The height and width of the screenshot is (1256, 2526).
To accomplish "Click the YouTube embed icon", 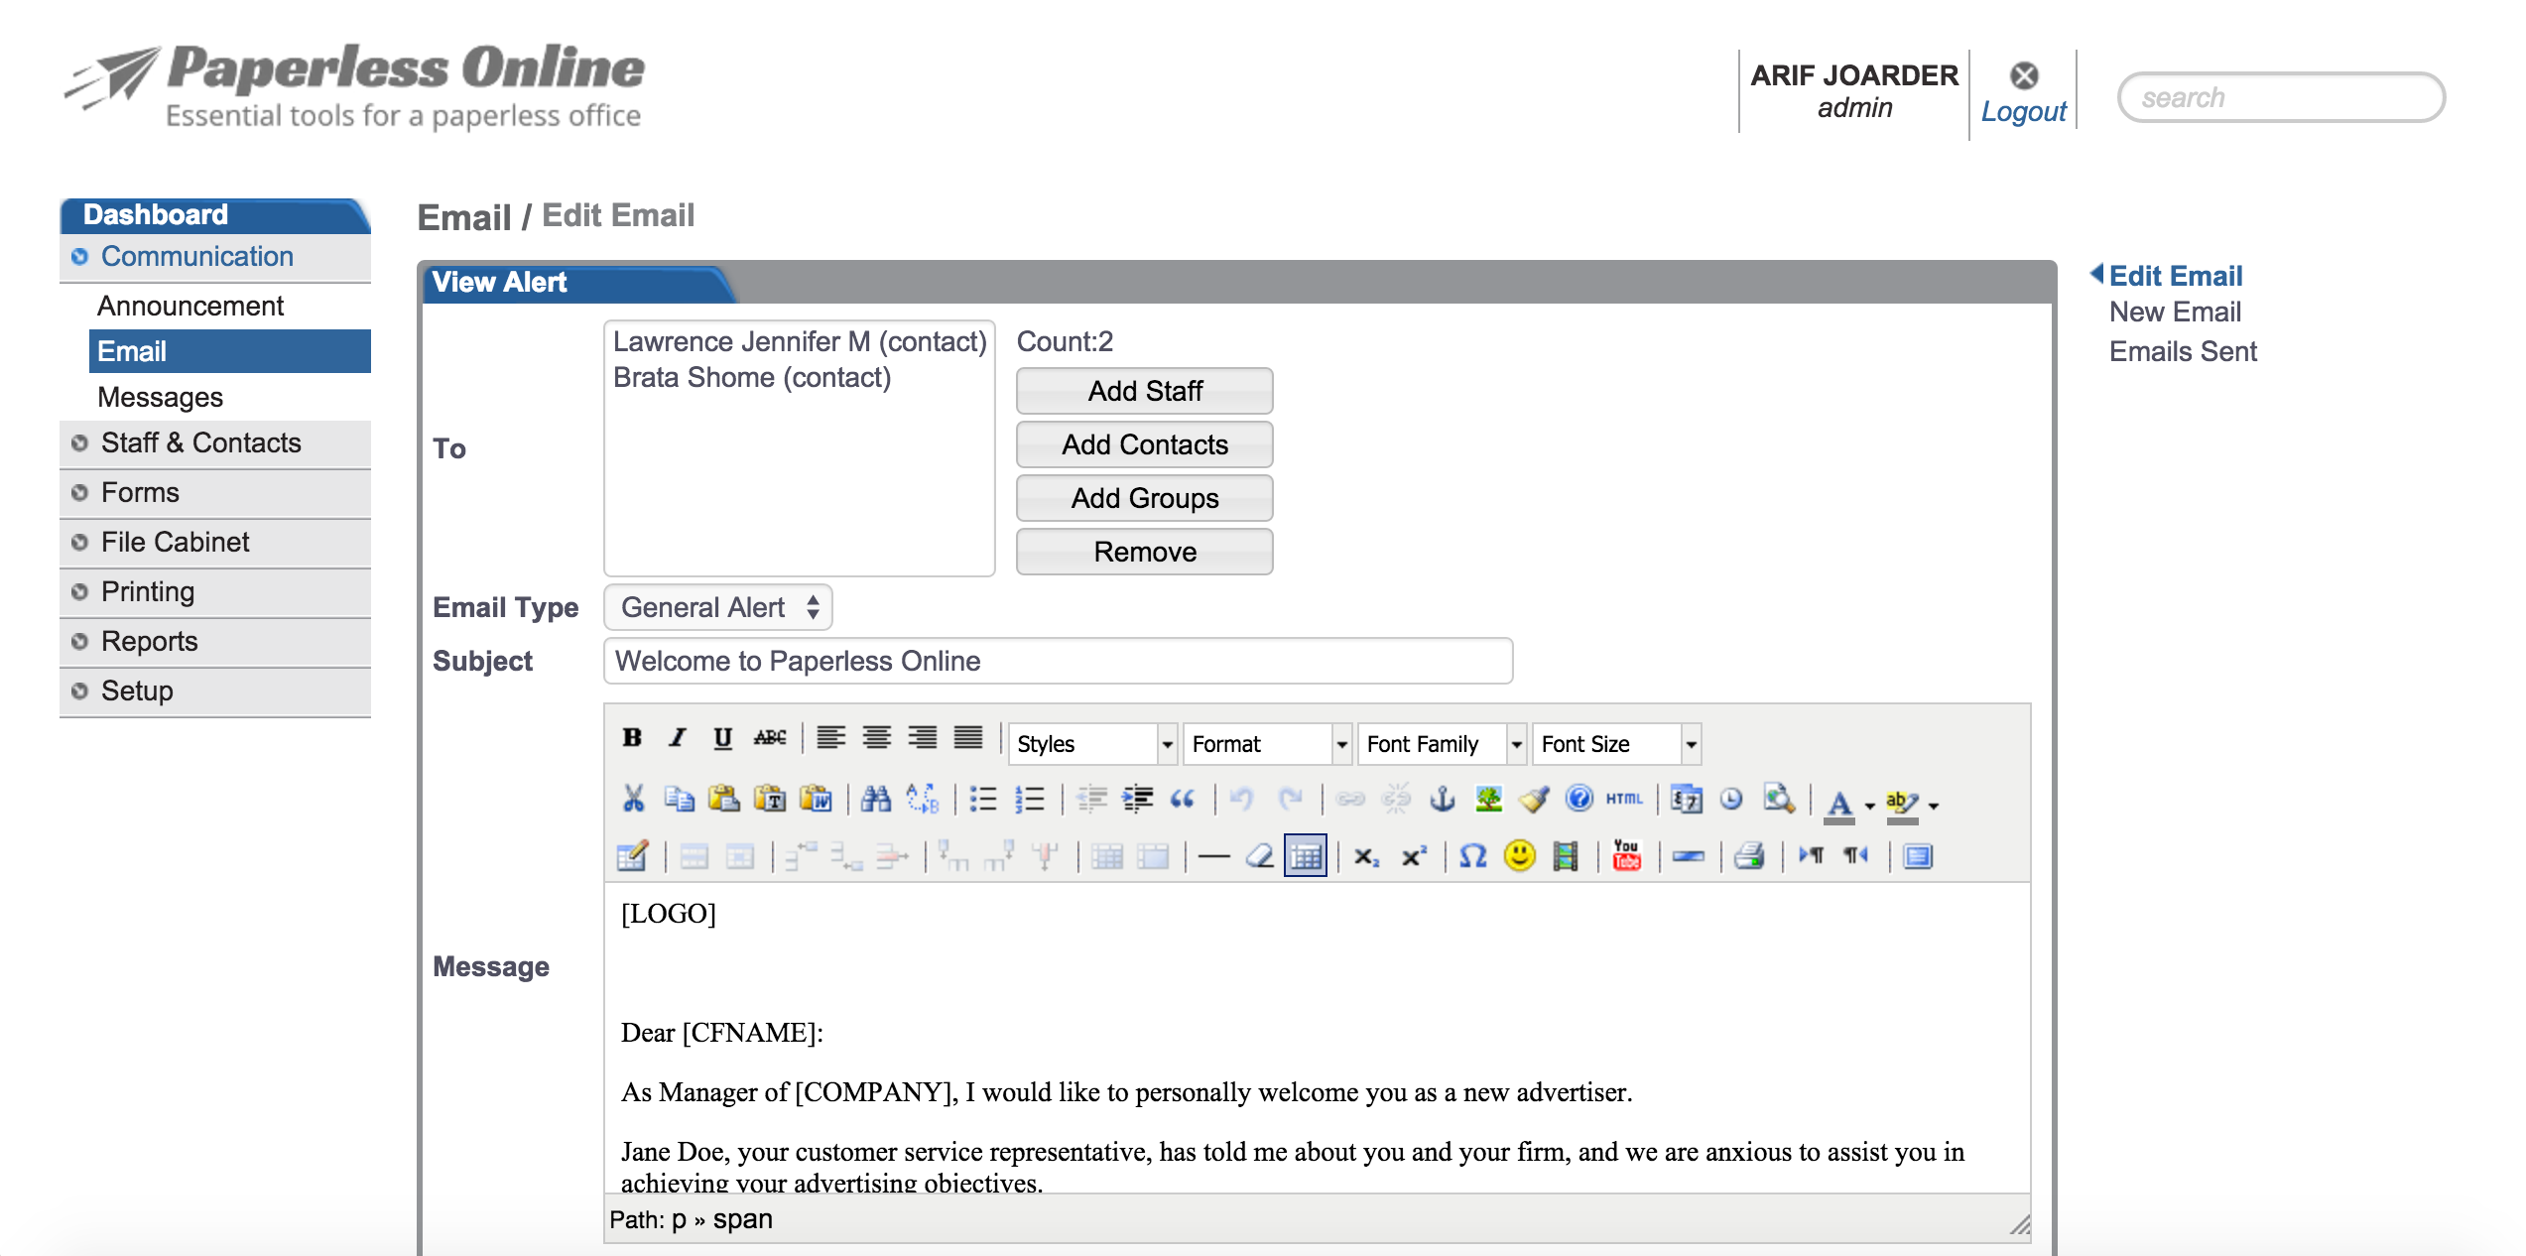I will (1626, 855).
